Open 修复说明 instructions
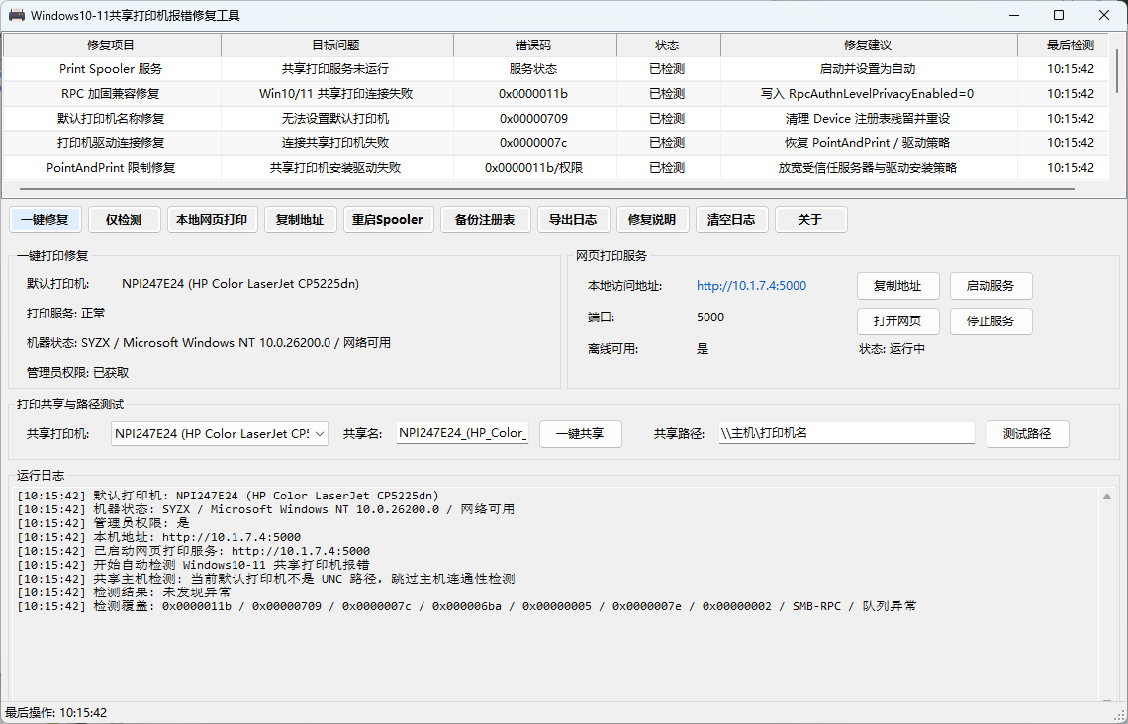This screenshot has height=724, width=1128. pyautogui.click(x=652, y=220)
